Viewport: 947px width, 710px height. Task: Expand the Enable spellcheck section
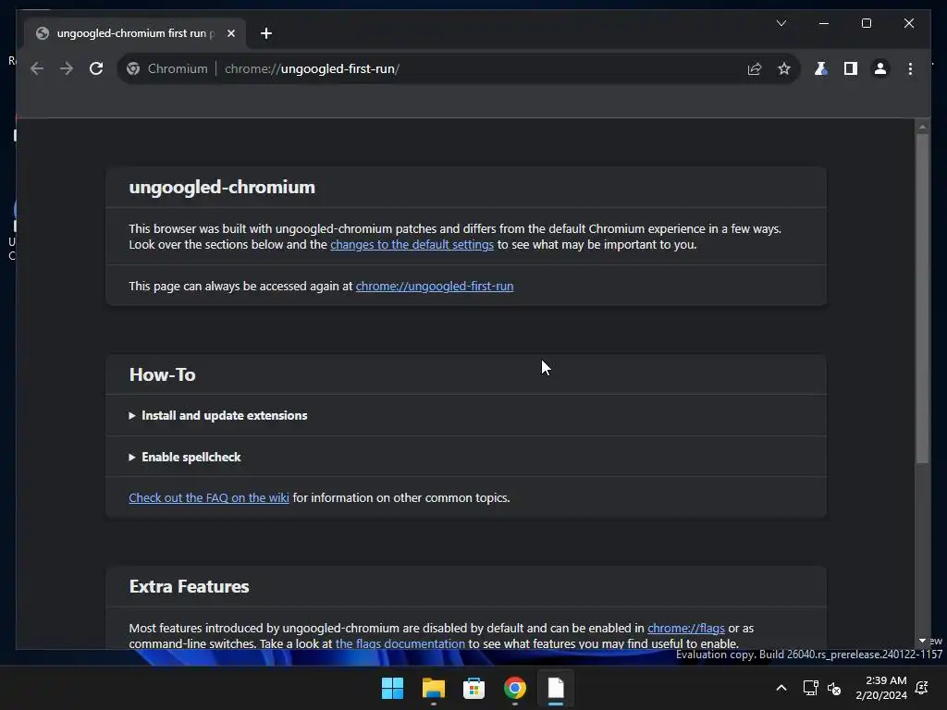click(x=185, y=457)
